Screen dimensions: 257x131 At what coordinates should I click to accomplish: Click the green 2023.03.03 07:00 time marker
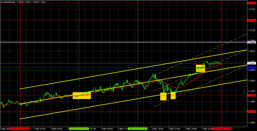[x=79, y=129]
